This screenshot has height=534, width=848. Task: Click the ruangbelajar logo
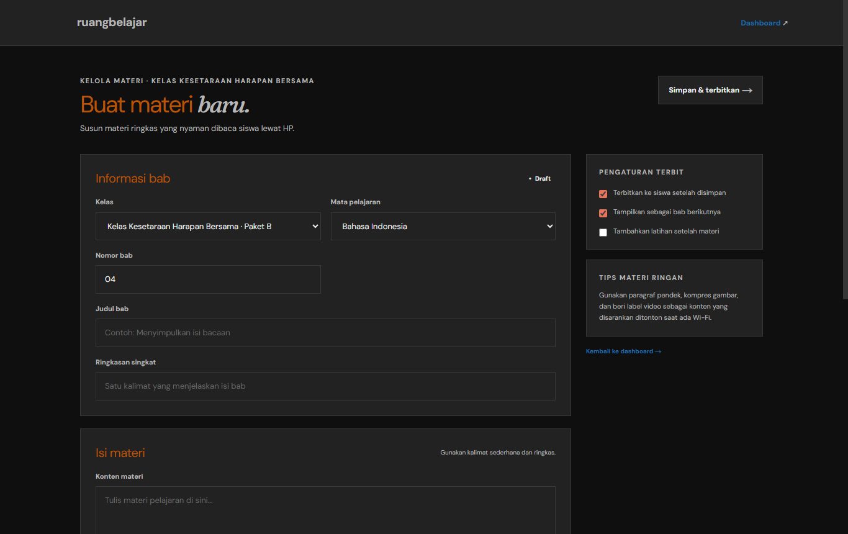tap(112, 22)
